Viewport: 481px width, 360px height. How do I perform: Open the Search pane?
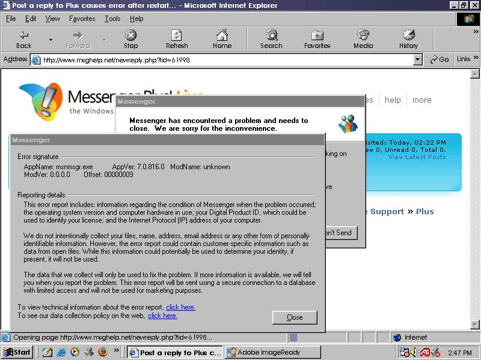(x=271, y=39)
